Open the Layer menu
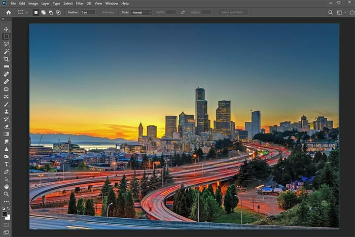 point(45,4)
